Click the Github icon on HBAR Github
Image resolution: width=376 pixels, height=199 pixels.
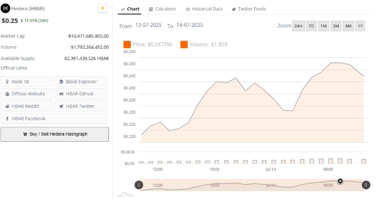pyautogui.click(x=62, y=94)
